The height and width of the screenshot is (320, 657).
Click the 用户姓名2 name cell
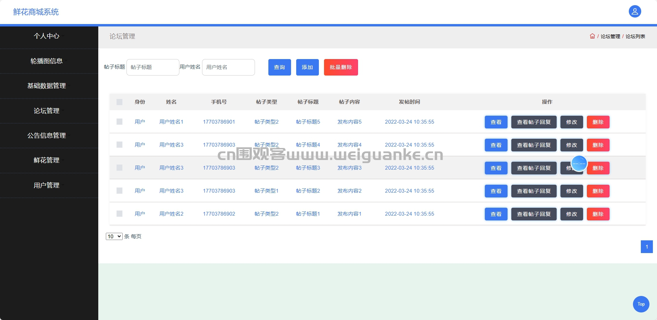coord(171,214)
